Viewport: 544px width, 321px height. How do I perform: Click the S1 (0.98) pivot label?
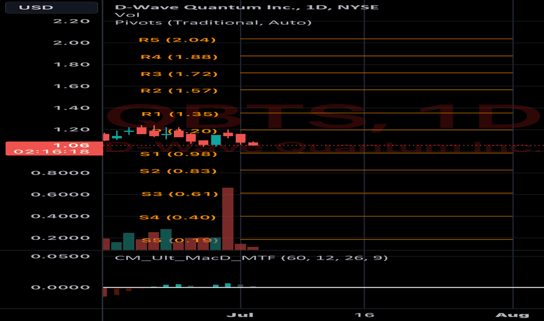tap(179, 153)
